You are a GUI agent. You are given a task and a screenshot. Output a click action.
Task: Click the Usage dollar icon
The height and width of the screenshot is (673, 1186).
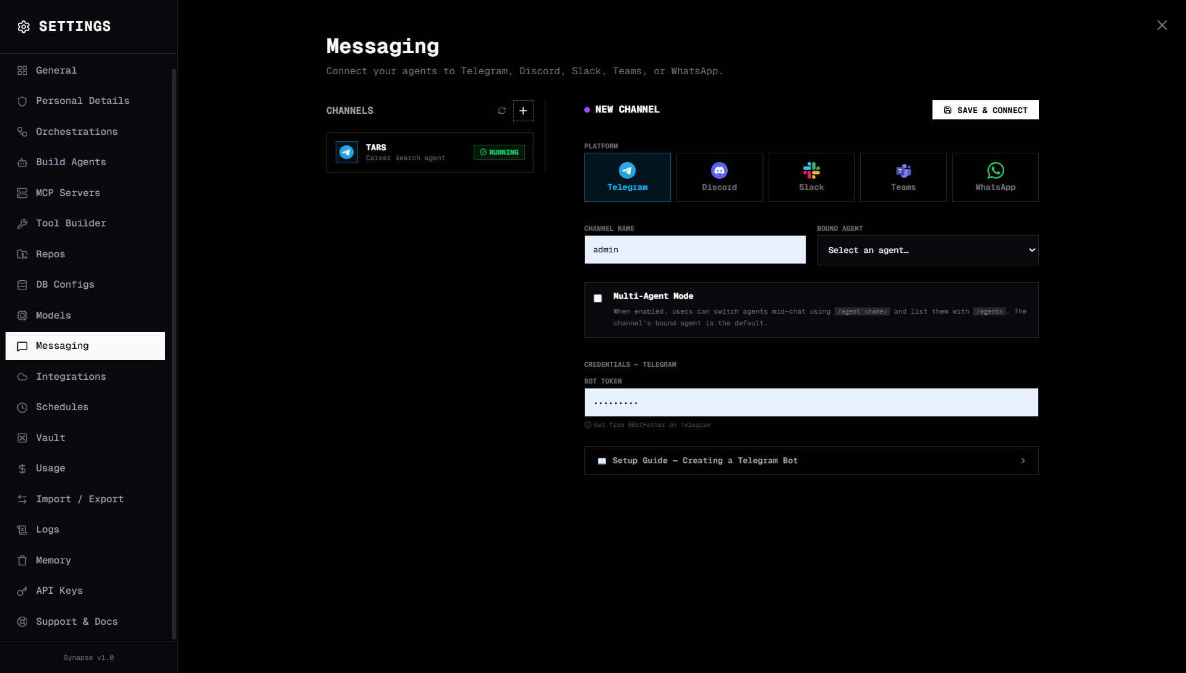[22, 469]
